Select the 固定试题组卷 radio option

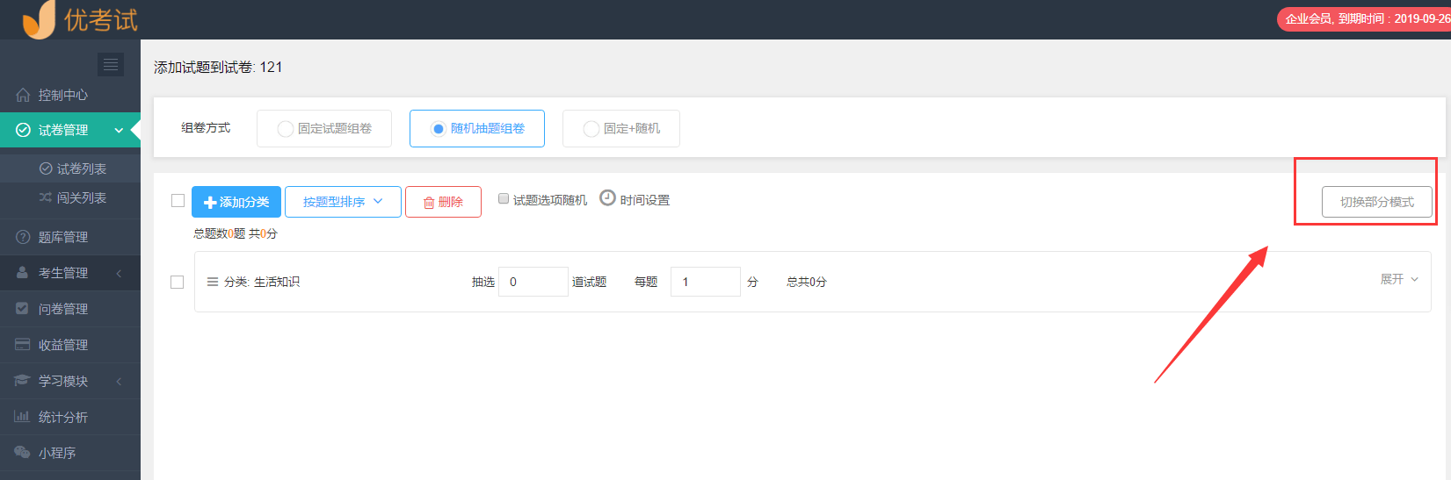286,129
